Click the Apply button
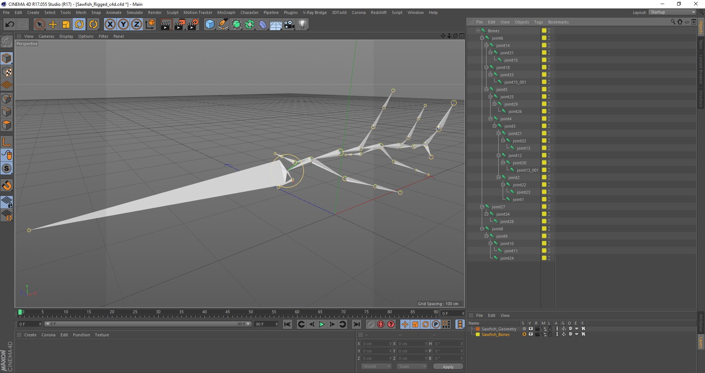This screenshot has height=373, width=705. click(x=448, y=366)
